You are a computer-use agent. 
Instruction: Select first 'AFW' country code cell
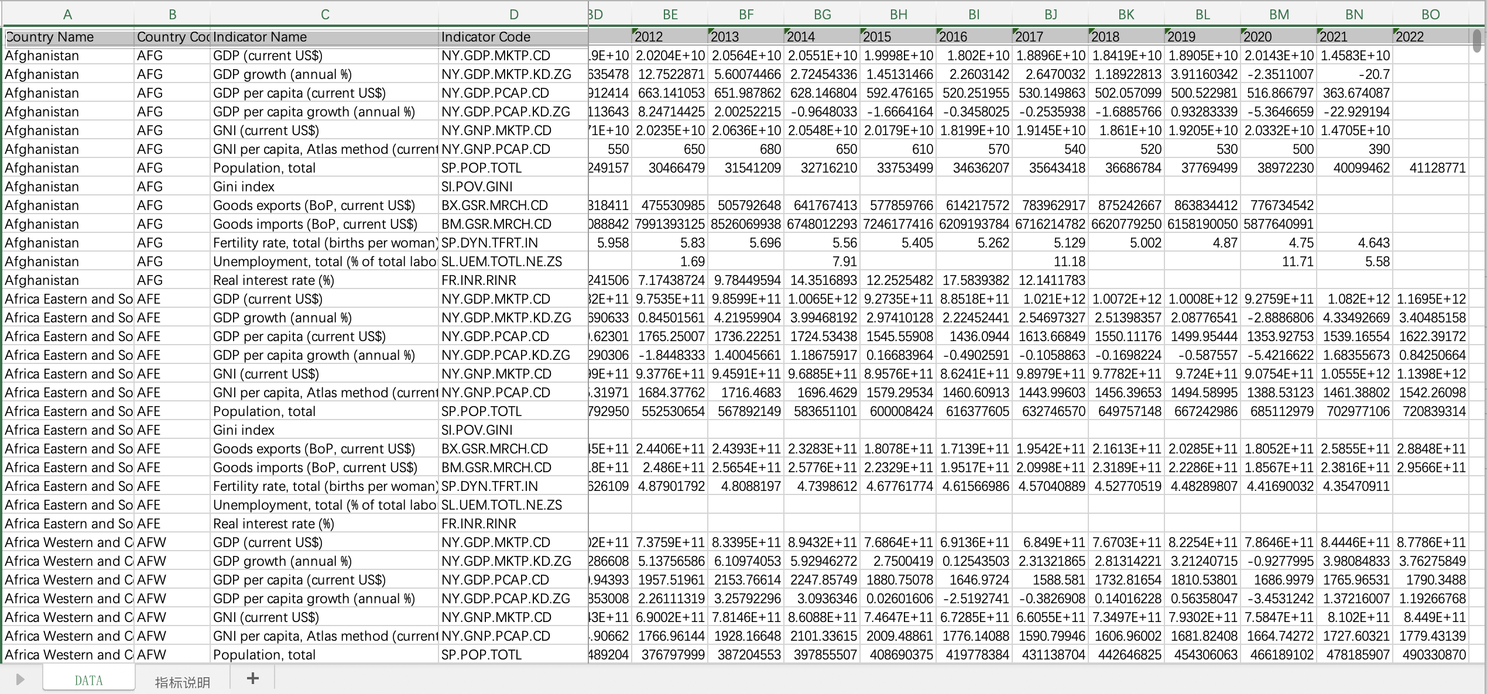(x=172, y=542)
